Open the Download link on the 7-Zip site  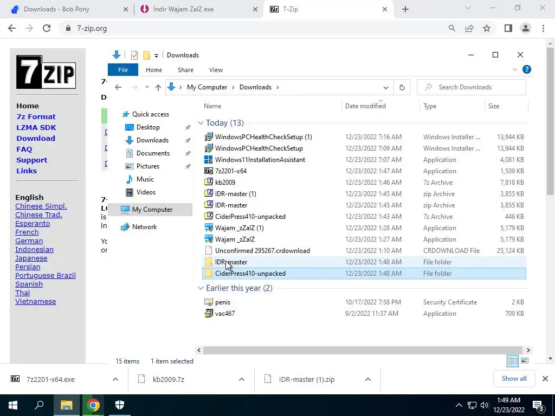[x=35, y=138]
